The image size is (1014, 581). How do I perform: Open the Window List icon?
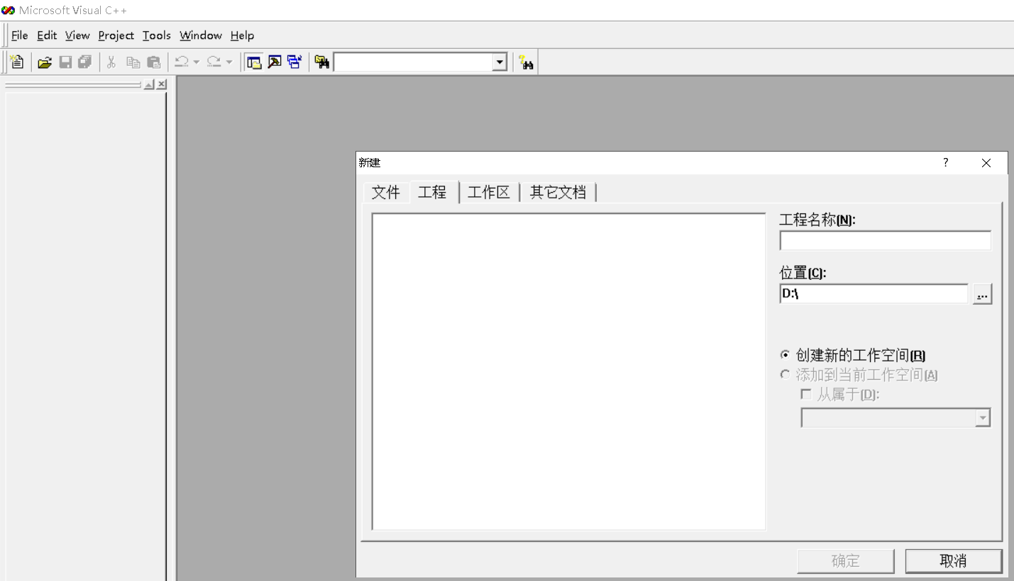[x=294, y=62]
